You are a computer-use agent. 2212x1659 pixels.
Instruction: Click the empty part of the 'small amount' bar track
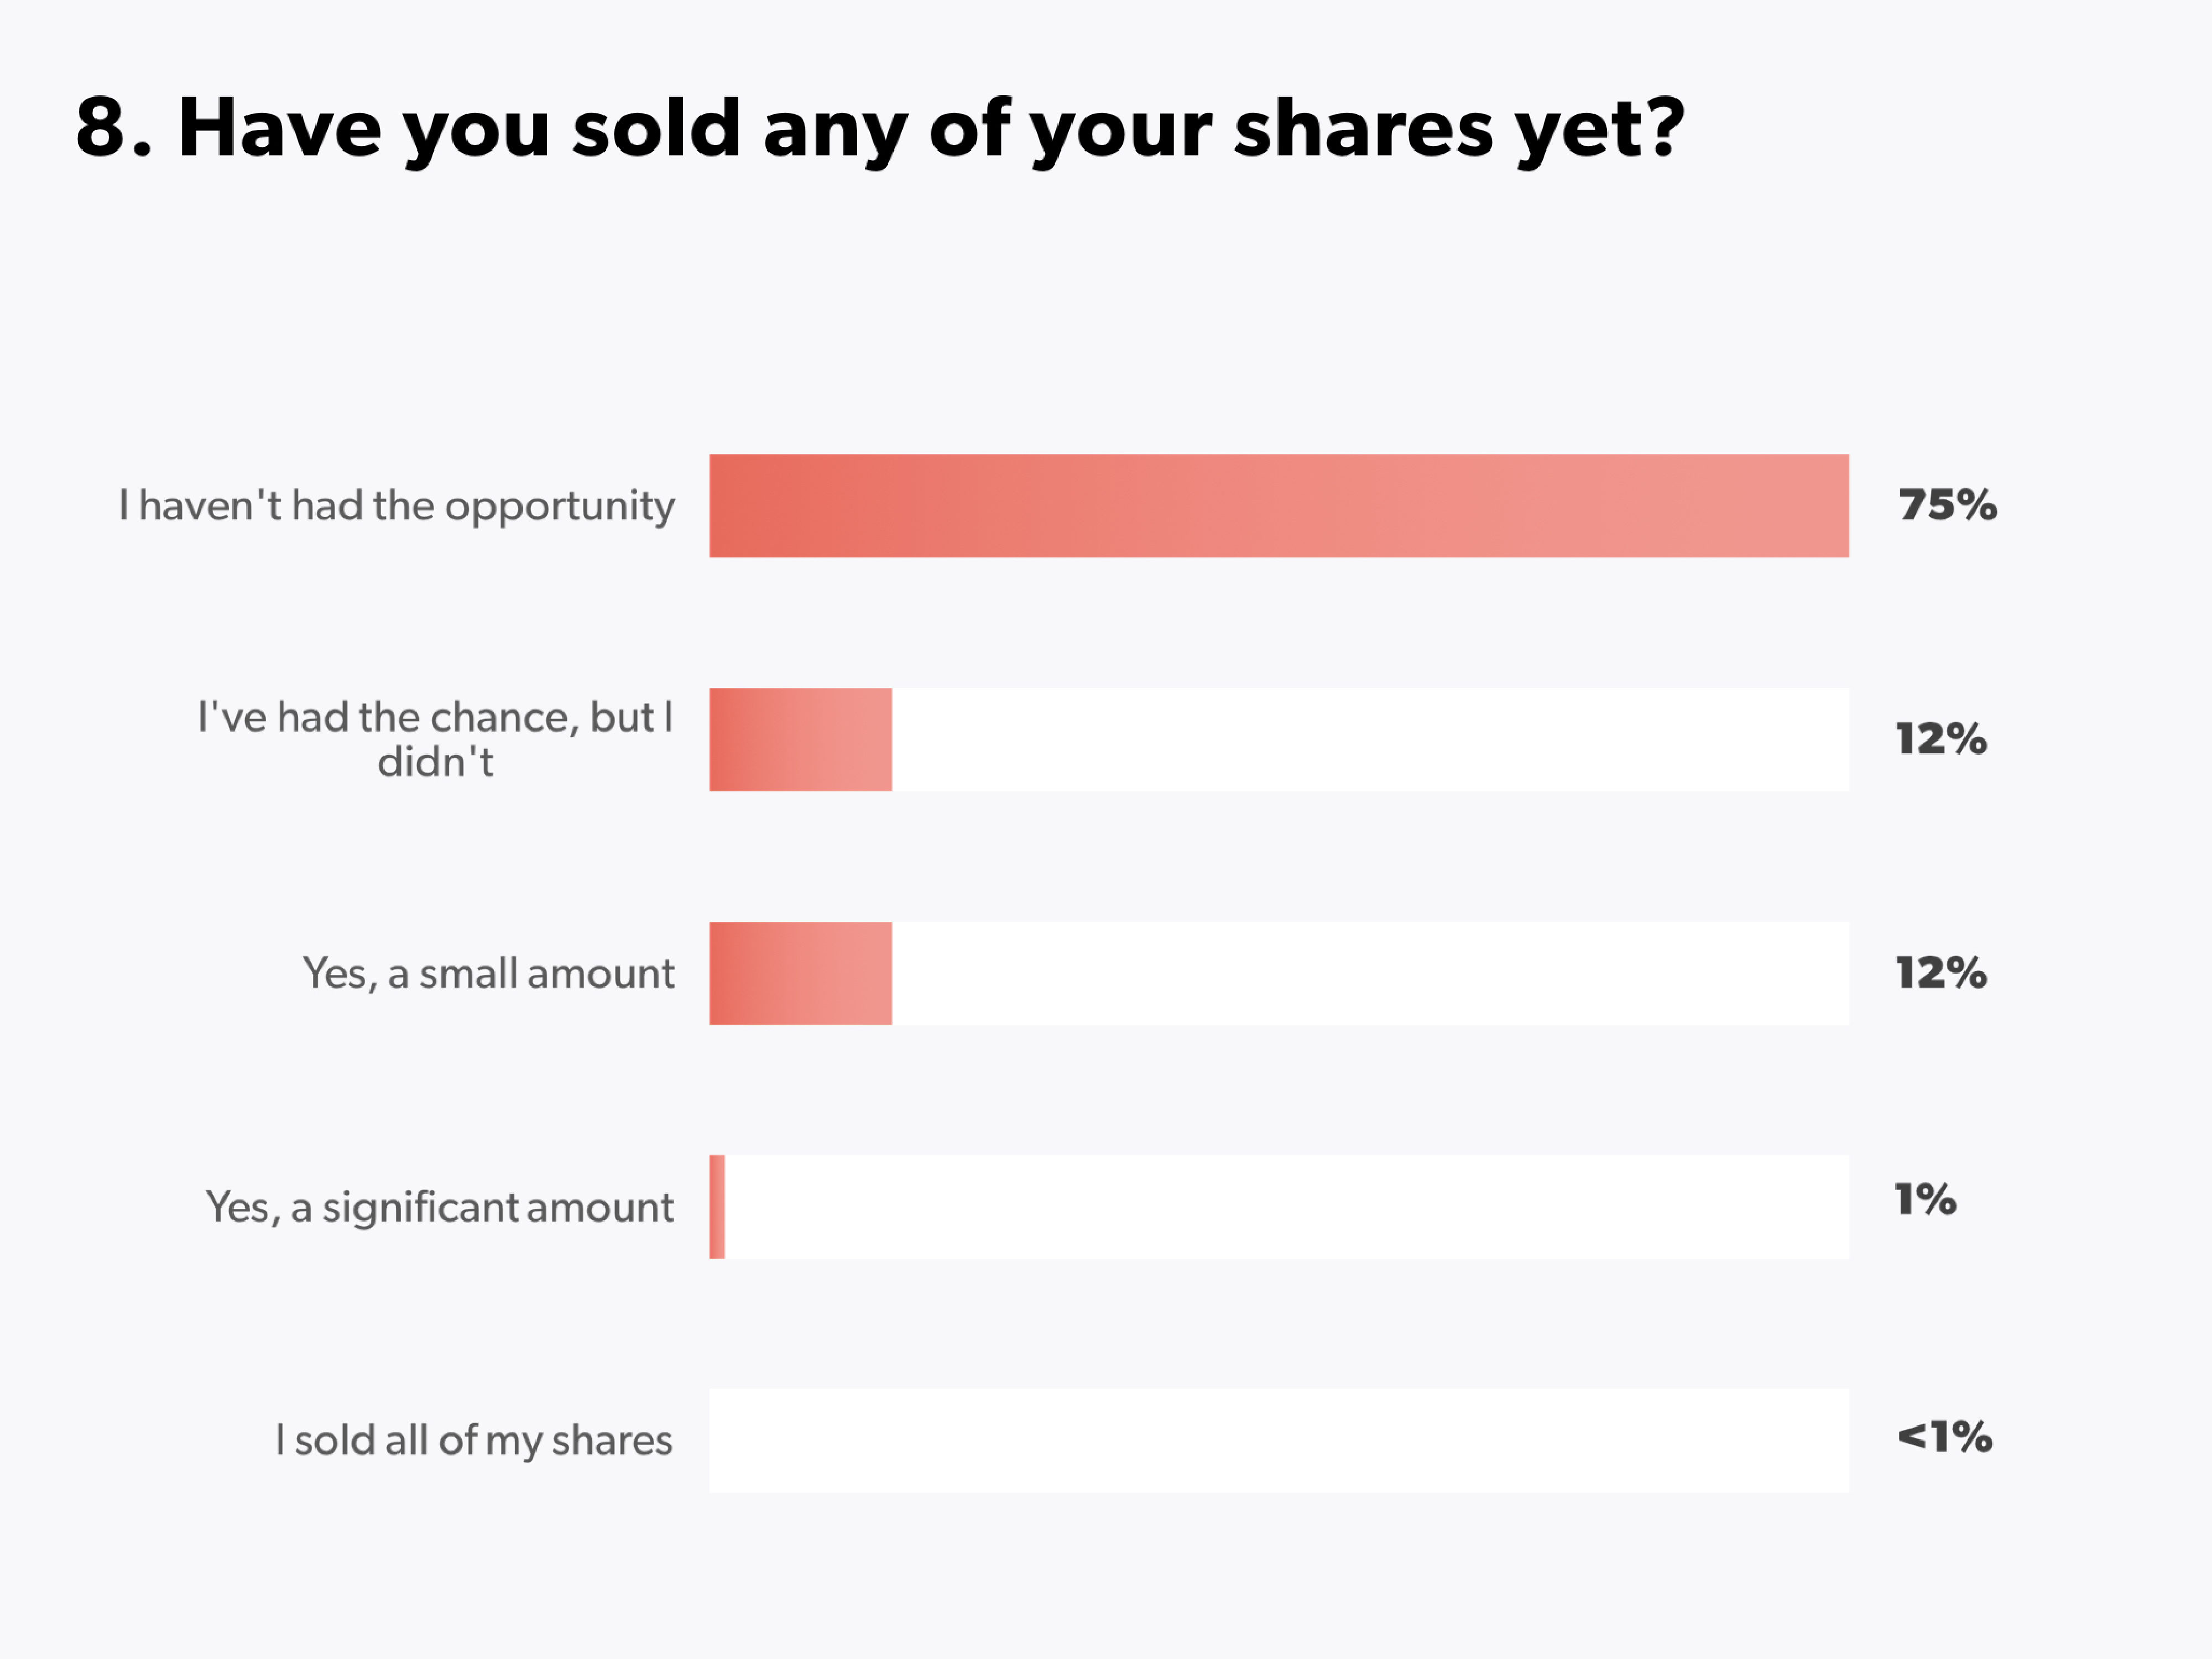(x=1370, y=973)
